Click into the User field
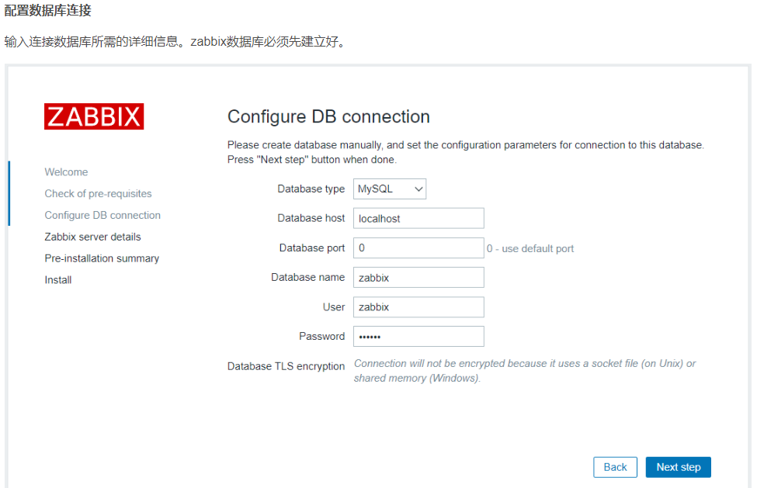 (418, 307)
